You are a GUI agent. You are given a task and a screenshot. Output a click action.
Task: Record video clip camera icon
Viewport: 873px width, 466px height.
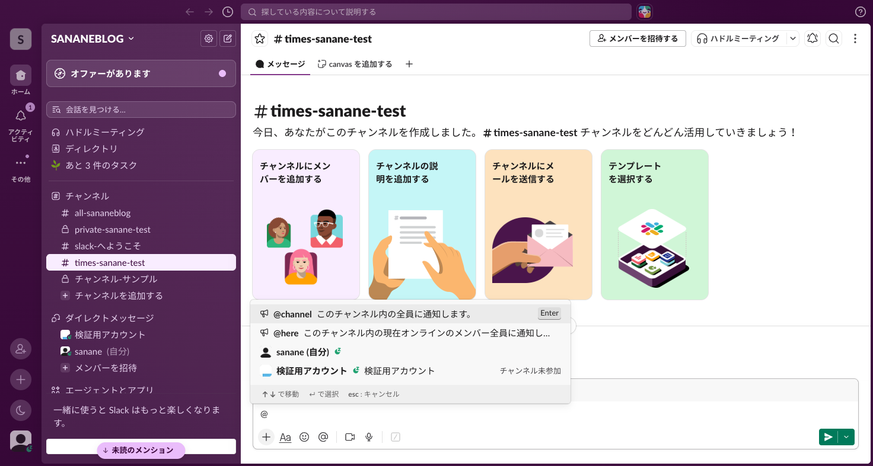[x=350, y=437]
